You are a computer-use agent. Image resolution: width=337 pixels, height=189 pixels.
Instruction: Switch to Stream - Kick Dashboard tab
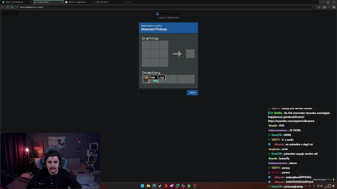tap(16, 2)
